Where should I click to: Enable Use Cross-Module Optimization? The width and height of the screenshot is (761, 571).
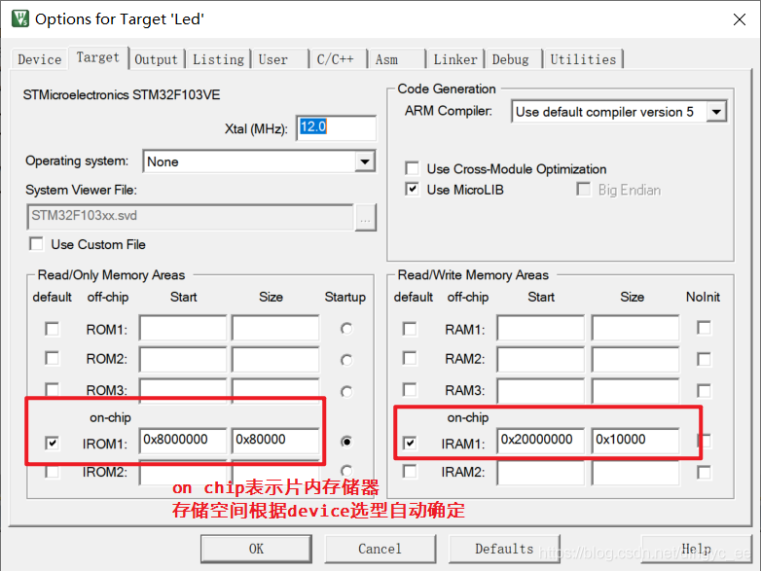[412, 168]
